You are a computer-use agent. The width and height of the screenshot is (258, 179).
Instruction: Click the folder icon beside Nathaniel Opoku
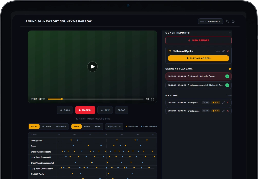[169, 51]
